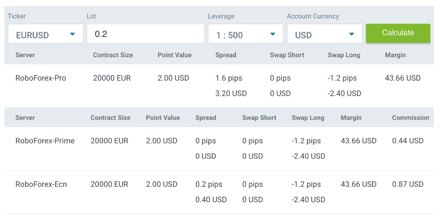Select RoboForex-Prime margin 43.66 USD
This screenshot has width=441, height=219.
pos(359,141)
